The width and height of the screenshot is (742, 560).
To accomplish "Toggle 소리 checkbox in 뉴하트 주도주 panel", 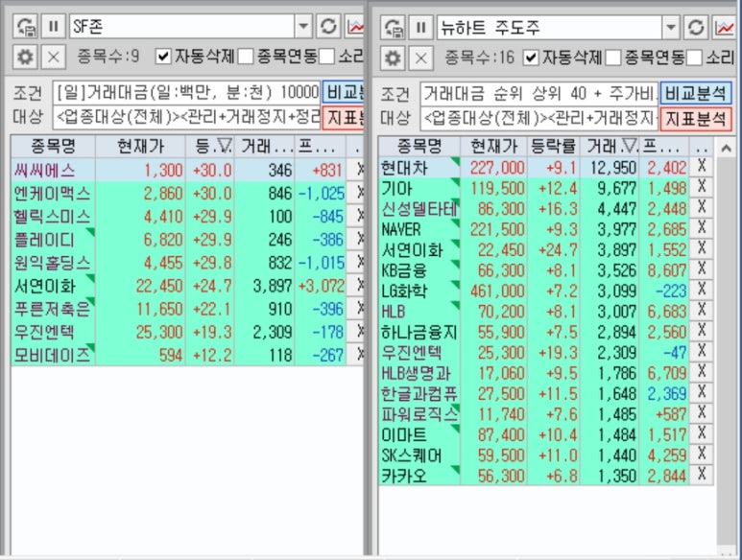I will point(694,58).
